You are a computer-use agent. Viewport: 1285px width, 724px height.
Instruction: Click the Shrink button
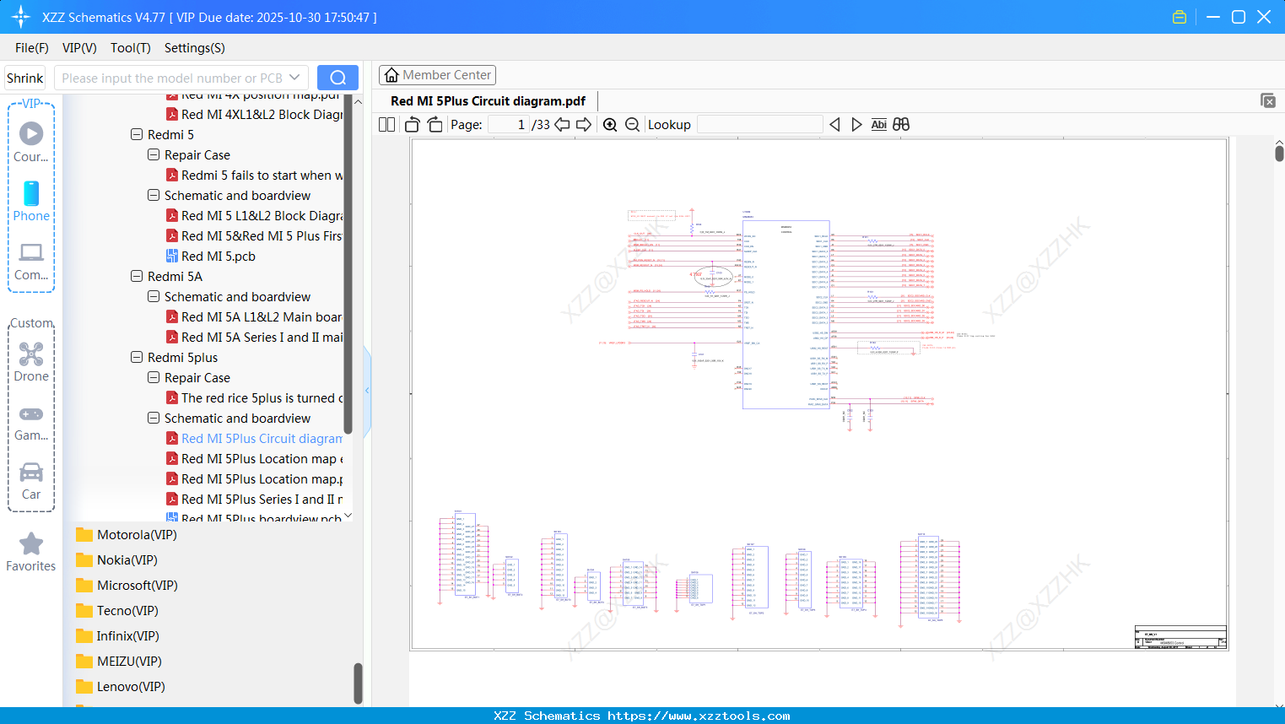[24, 78]
